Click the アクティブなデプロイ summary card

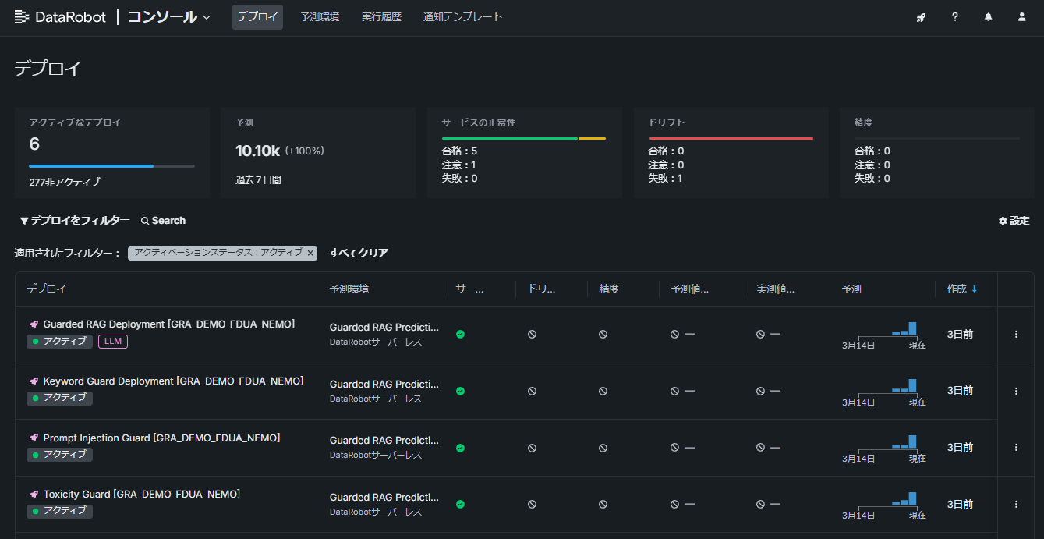(x=112, y=152)
